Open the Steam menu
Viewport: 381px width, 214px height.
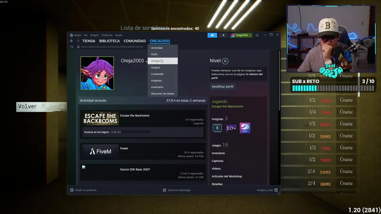click(77, 35)
